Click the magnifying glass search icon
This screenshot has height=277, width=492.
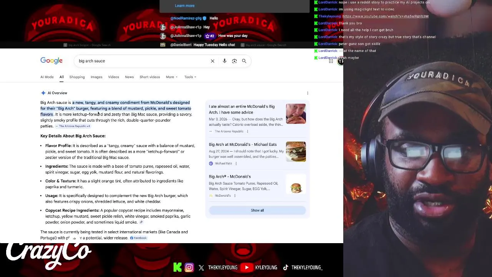click(244, 61)
